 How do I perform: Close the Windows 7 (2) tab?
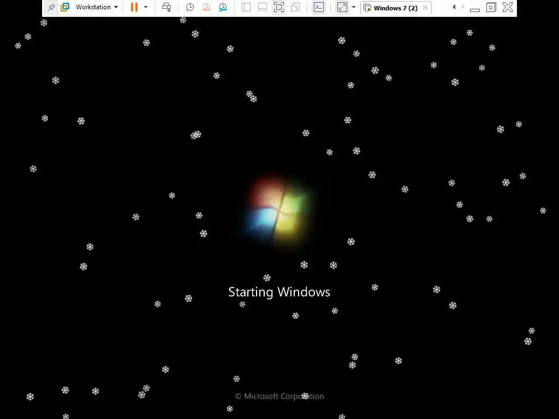[425, 8]
